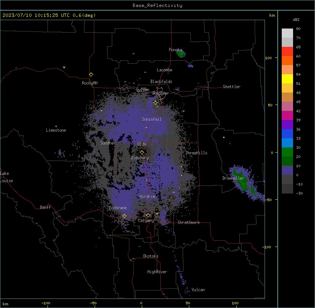Click the yellow V marker northwest of RockyMH
The image size is (315, 308).
[x=64, y=67]
